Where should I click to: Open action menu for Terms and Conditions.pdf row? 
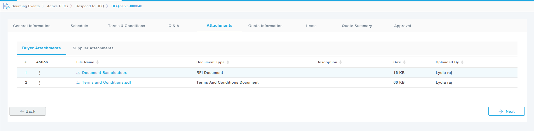[39, 83]
